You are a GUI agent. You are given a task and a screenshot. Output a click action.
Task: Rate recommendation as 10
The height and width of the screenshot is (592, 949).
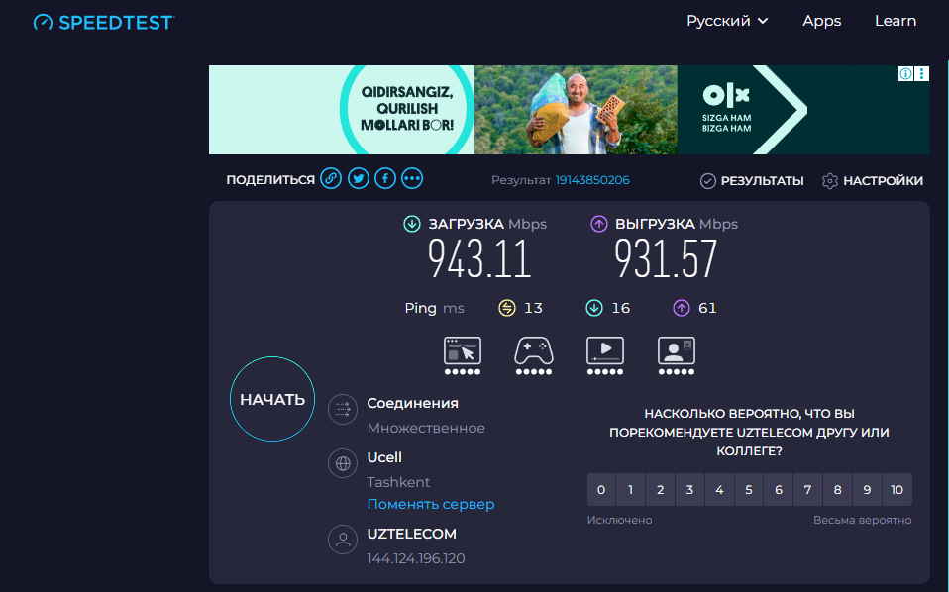tap(896, 490)
